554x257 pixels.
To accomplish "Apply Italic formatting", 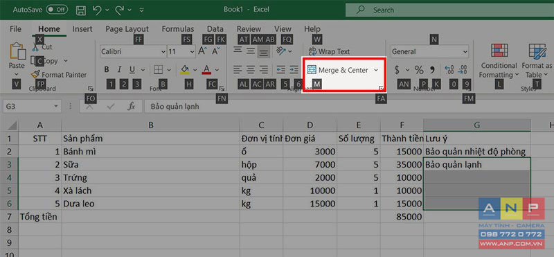I will [x=119, y=70].
